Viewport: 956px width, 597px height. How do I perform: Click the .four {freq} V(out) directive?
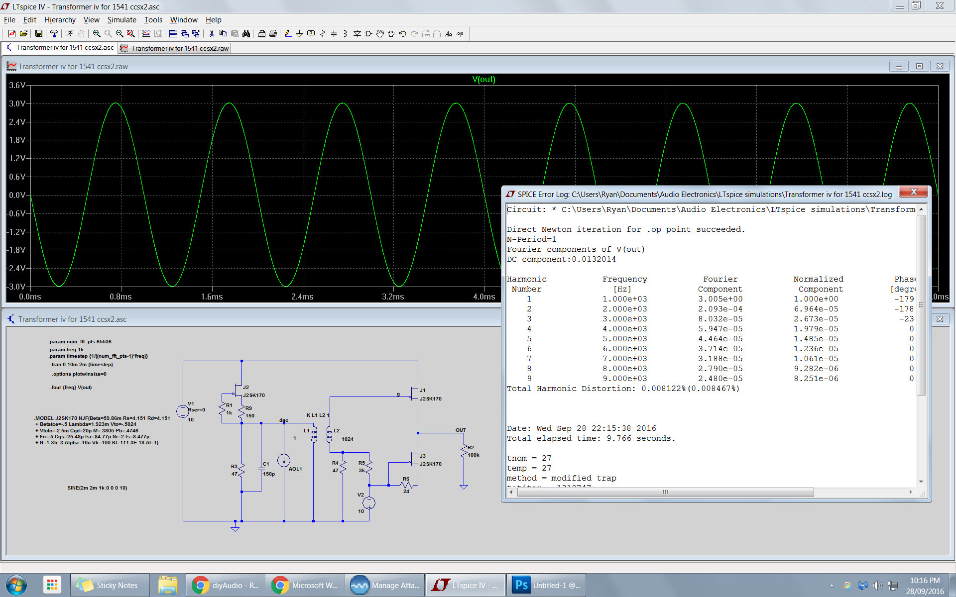click(x=71, y=387)
